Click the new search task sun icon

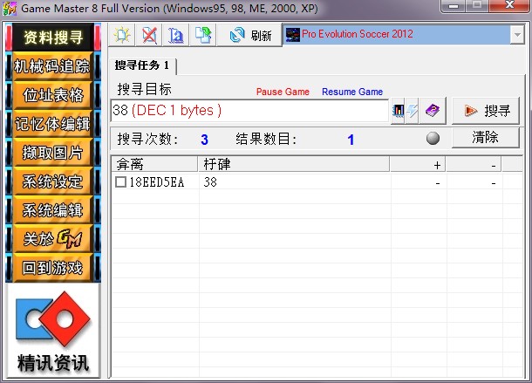[x=122, y=35]
